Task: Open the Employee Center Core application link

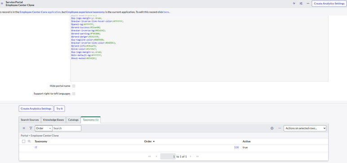Action: [x=40, y=12]
